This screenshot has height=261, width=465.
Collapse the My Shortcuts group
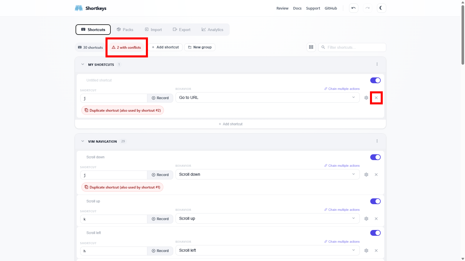coord(83,64)
